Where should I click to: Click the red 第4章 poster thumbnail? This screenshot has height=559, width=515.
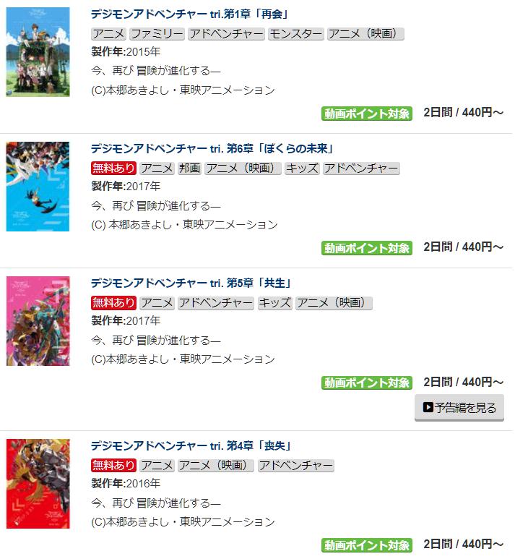coord(38,484)
